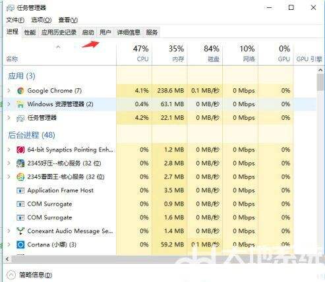Switch to the 启动 tab
Viewport: 325px width, 282px height.
pos(88,32)
